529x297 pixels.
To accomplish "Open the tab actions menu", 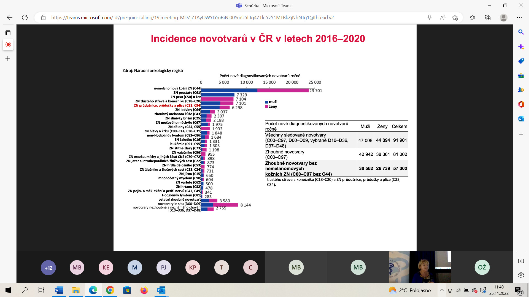I will (x=8, y=33).
